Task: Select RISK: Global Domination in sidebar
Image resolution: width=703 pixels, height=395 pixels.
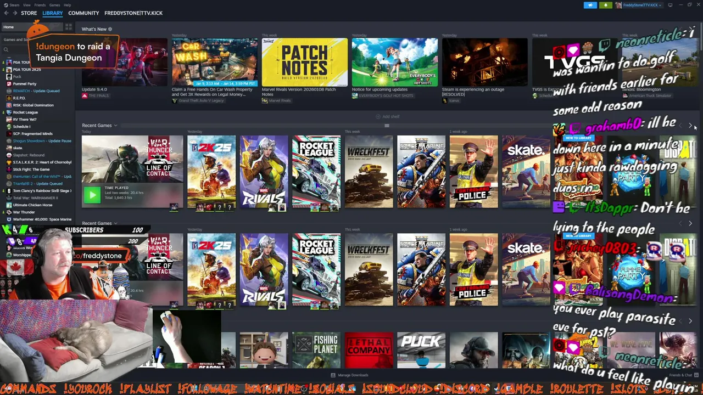Action: tap(33, 105)
